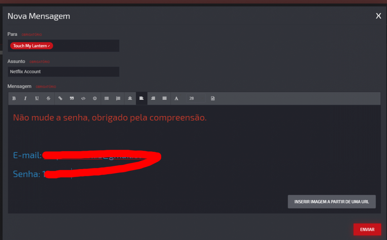Insert a hyperlink with the link icon

pyautogui.click(x=60, y=98)
